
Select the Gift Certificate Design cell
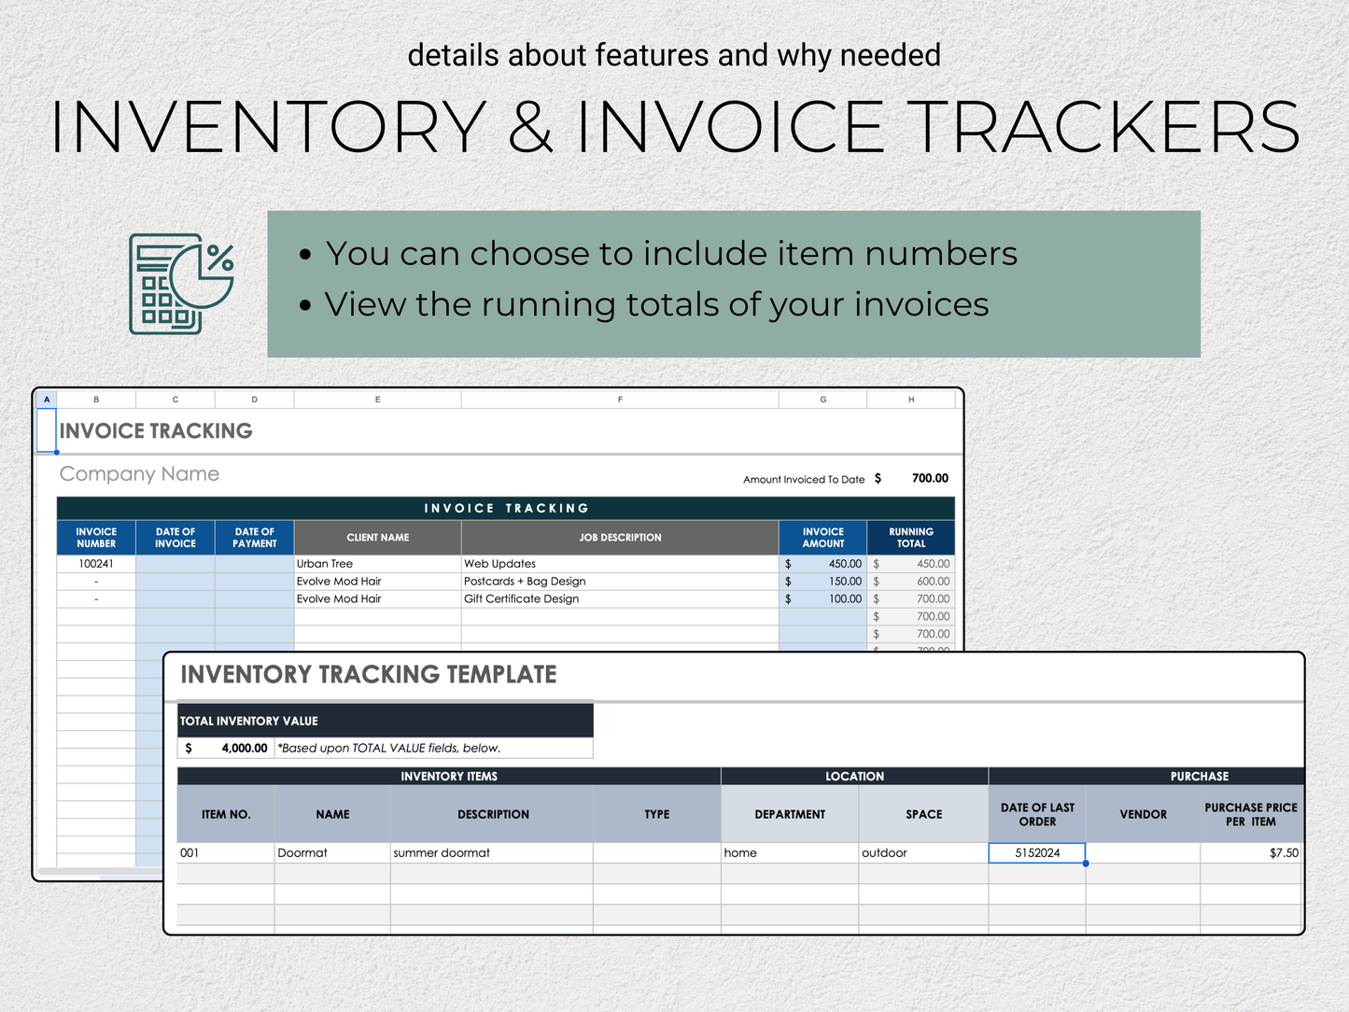(x=619, y=599)
